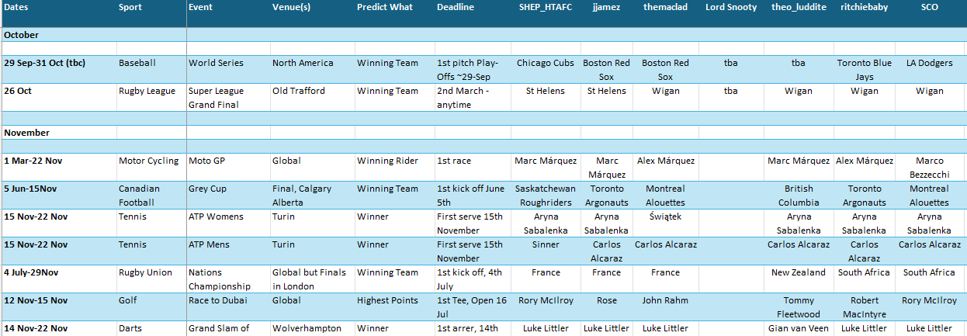967x336 pixels.
Task: Click the Moto GP event cell
Action: (228, 167)
